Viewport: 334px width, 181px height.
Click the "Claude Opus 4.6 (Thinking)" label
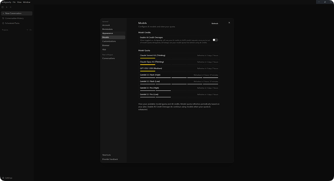152,62
